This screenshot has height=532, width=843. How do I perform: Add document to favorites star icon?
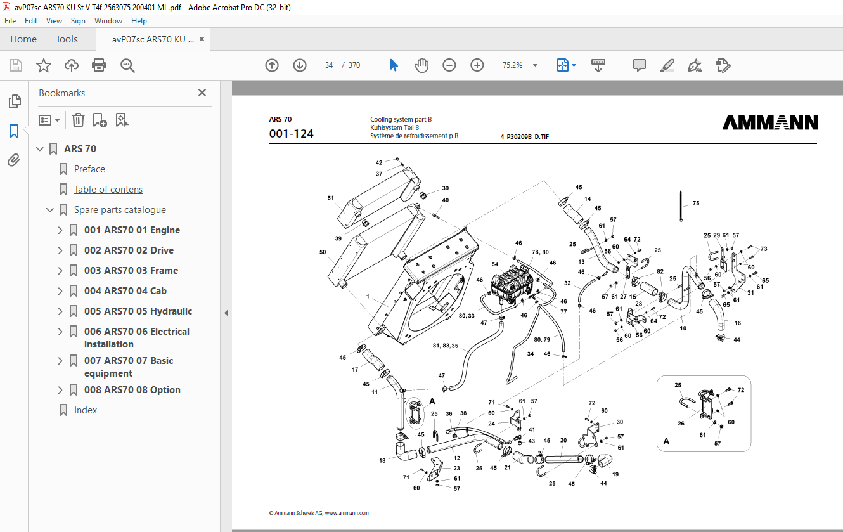click(43, 65)
